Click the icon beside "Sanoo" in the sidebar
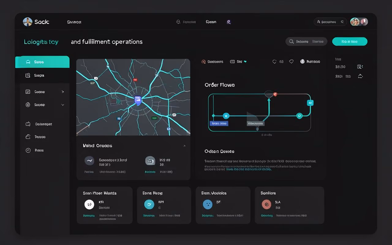The image size is (392, 245). pos(28,137)
